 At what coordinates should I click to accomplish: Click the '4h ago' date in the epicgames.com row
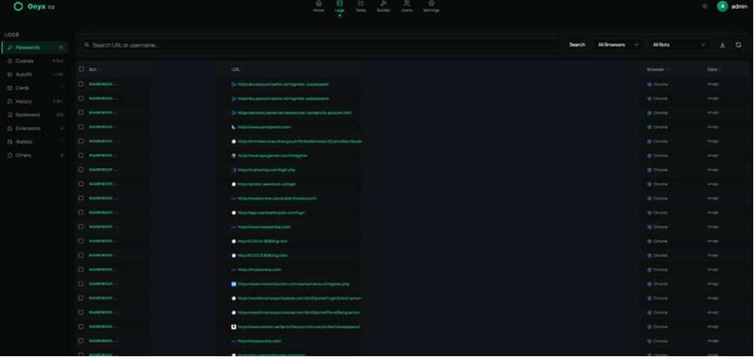coord(713,155)
